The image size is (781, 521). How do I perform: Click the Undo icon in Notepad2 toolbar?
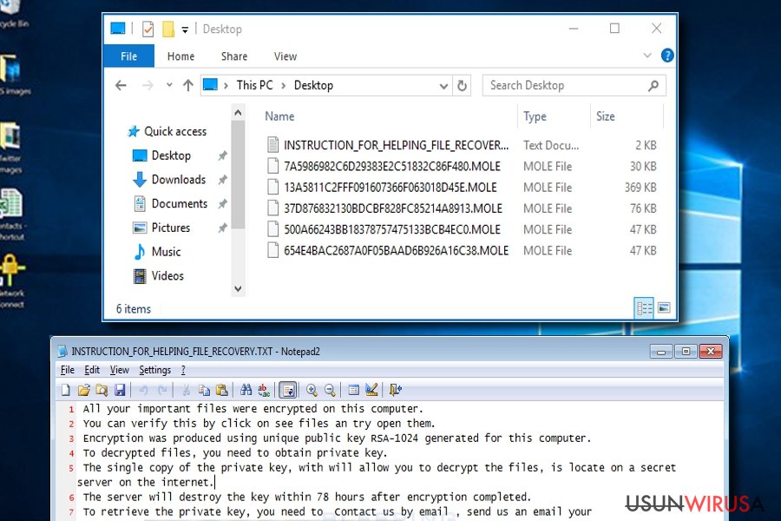(143, 390)
